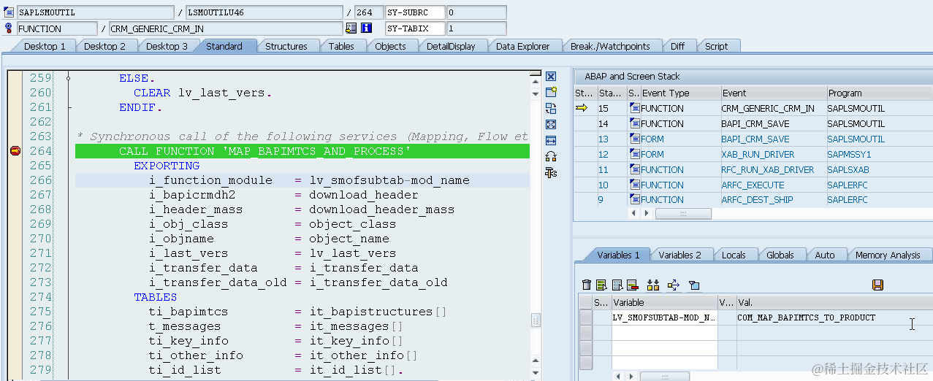Click the horizontal maximize tool icon
Screen dimensions: 933x381
[x=551, y=140]
